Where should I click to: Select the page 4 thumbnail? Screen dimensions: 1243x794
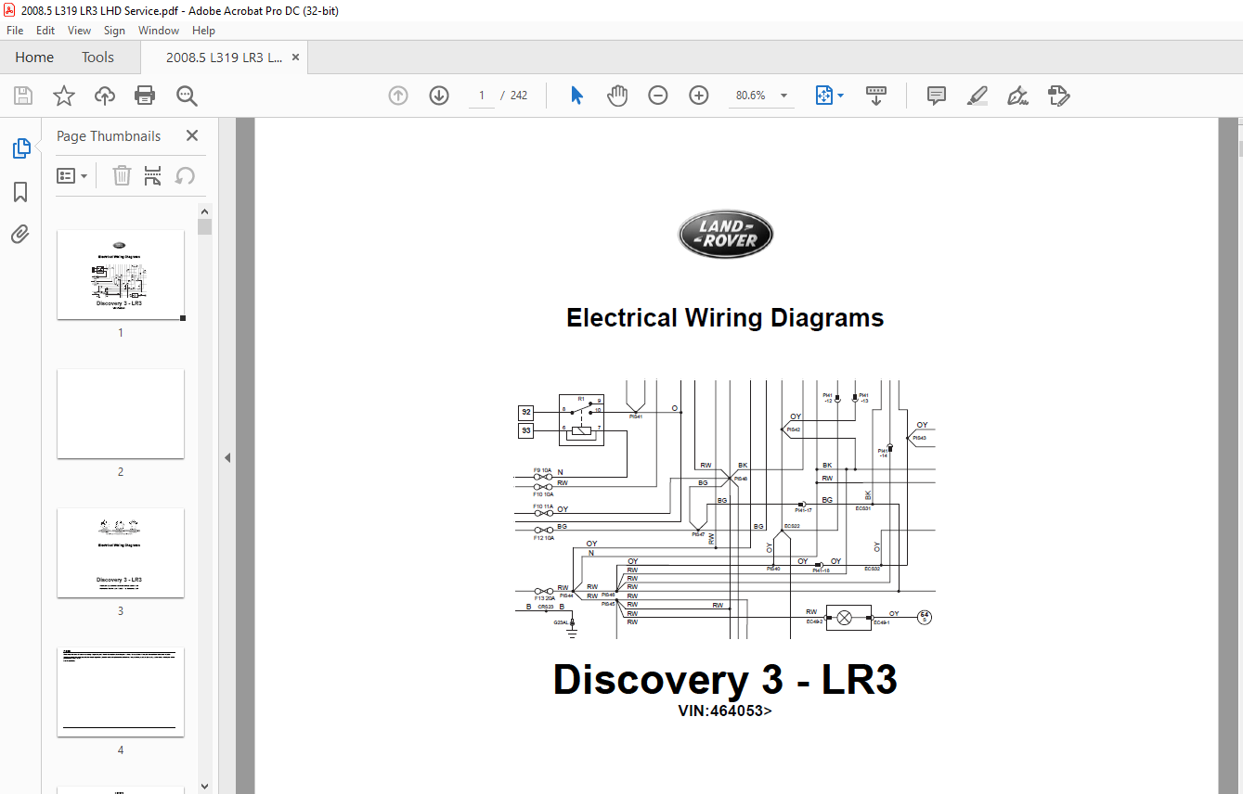[x=121, y=692]
